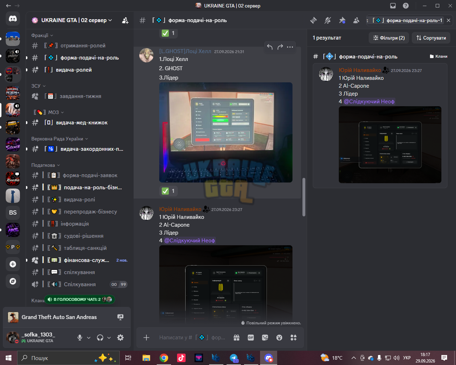Explore discoverable servers compass icon
456x365 pixels.
coord(13,281)
